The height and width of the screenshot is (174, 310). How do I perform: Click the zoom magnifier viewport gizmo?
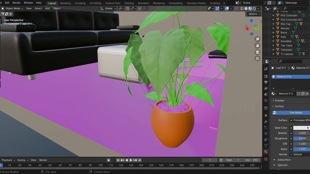tap(257, 39)
